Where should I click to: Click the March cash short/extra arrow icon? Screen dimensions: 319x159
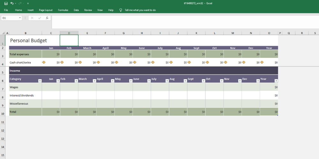coord(80,62)
